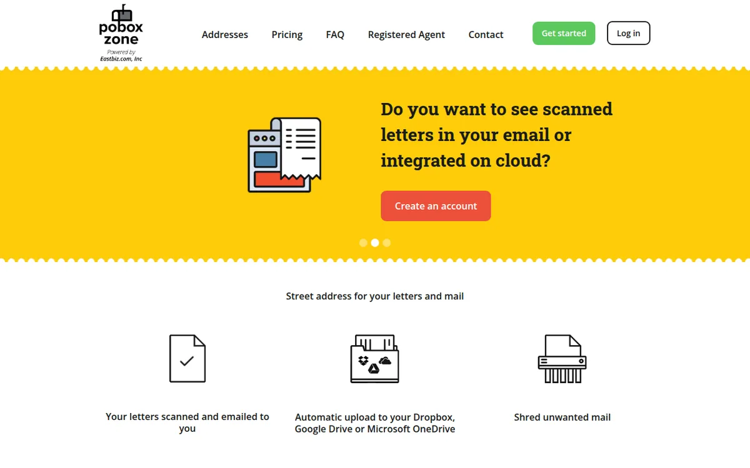
Task: Open Registered Agent in the navigation
Action: coord(406,34)
